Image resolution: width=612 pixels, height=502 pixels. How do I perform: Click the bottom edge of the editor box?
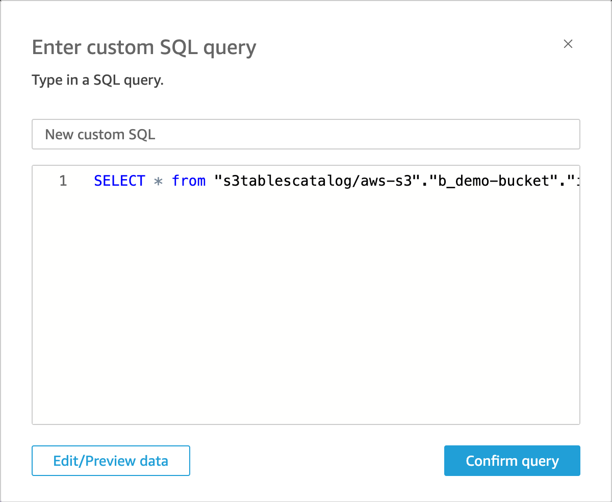(x=306, y=423)
